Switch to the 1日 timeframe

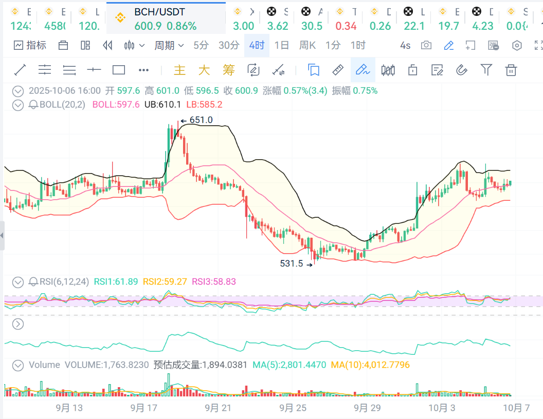pyautogui.click(x=281, y=45)
